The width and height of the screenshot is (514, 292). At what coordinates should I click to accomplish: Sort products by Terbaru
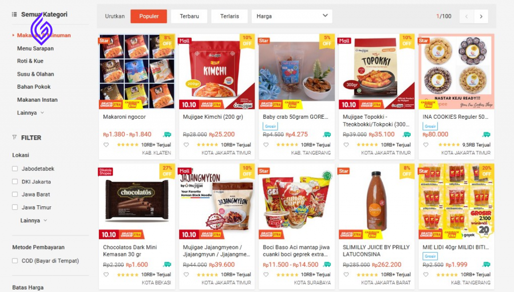pyautogui.click(x=189, y=17)
